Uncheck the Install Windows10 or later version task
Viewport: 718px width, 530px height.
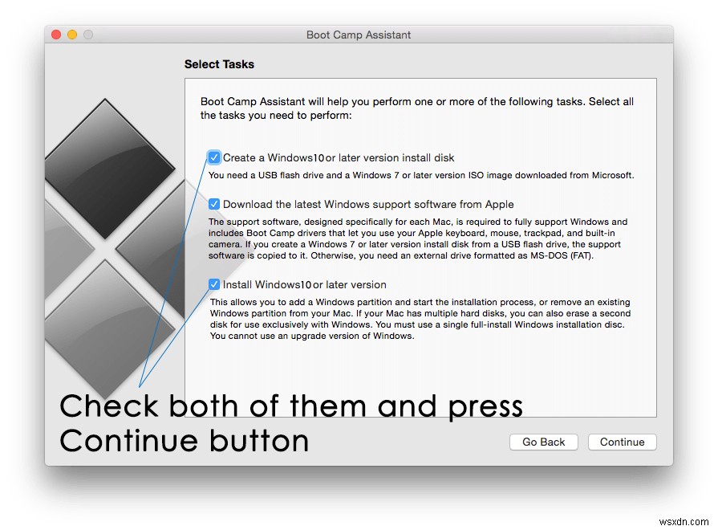click(x=213, y=284)
